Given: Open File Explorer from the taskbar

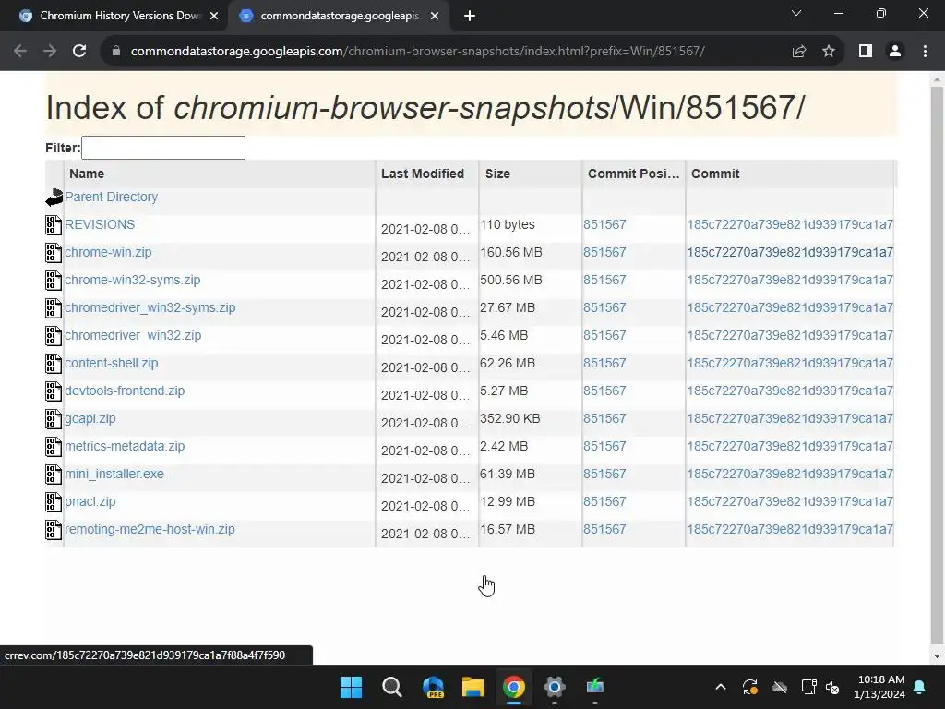Looking at the screenshot, I should pos(473,687).
